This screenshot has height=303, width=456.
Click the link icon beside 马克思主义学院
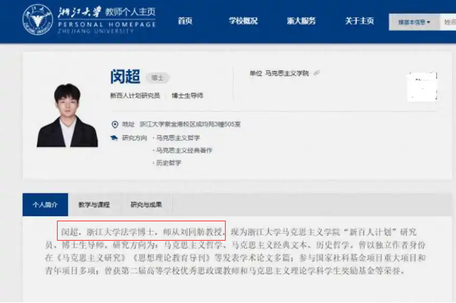coord(316,73)
